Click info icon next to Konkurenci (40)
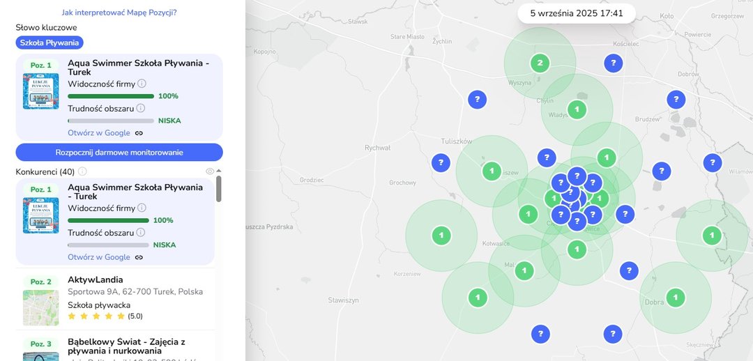The image size is (753, 361). [82, 171]
